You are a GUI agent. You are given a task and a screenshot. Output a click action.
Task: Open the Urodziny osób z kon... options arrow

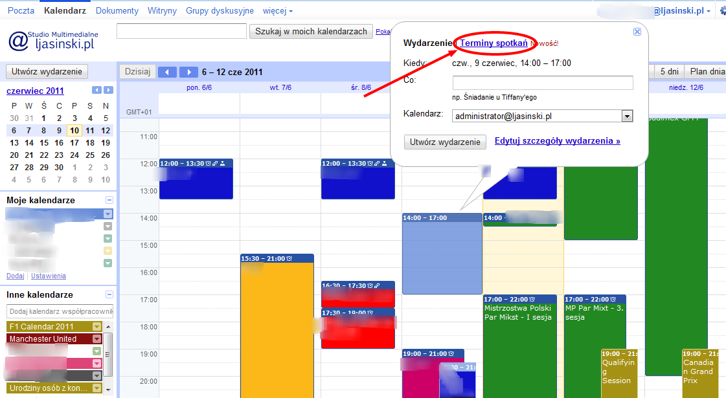pyautogui.click(x=96, y=388)
